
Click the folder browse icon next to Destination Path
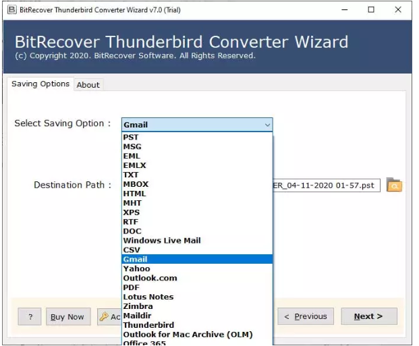pos(394,185)
